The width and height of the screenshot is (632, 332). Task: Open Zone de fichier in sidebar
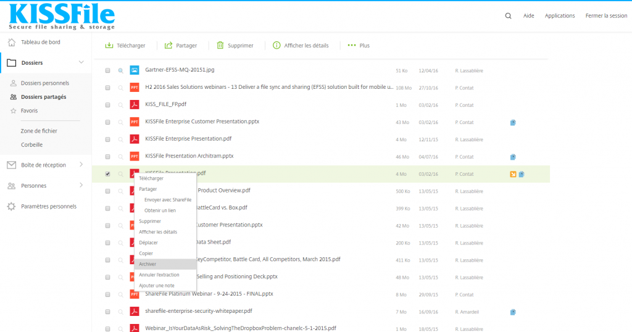point(39,131)
